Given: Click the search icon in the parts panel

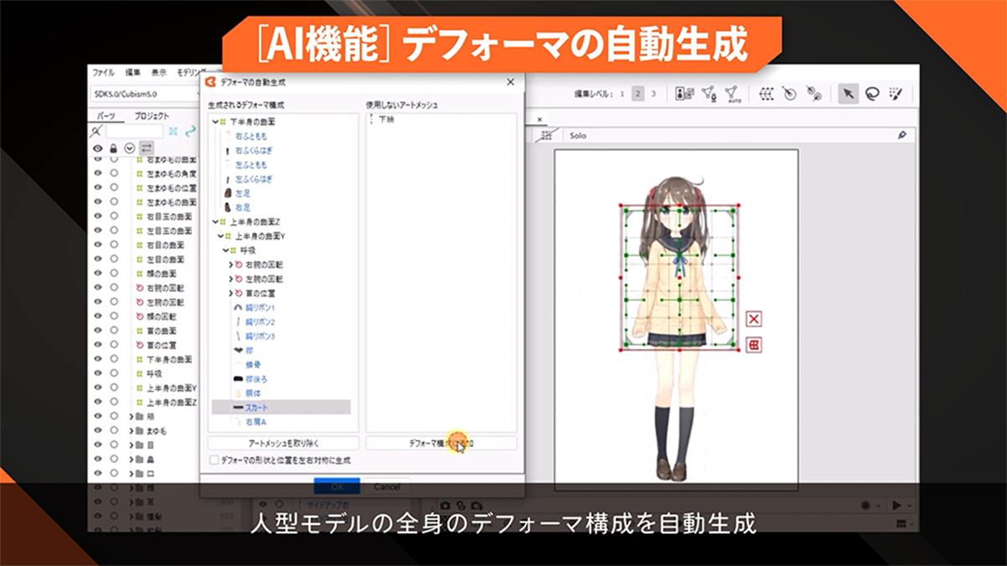Looking at the screenshot, I should tap(97, 132).
